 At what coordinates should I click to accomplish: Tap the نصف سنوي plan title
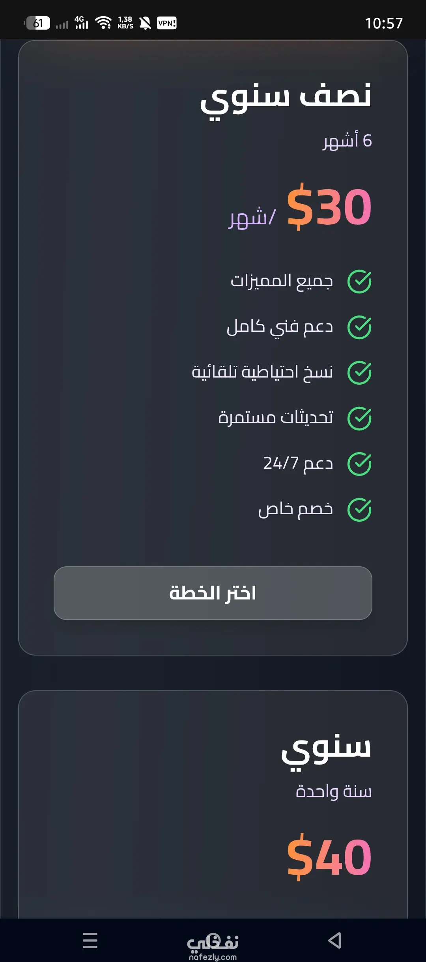(x=286, y=97)
